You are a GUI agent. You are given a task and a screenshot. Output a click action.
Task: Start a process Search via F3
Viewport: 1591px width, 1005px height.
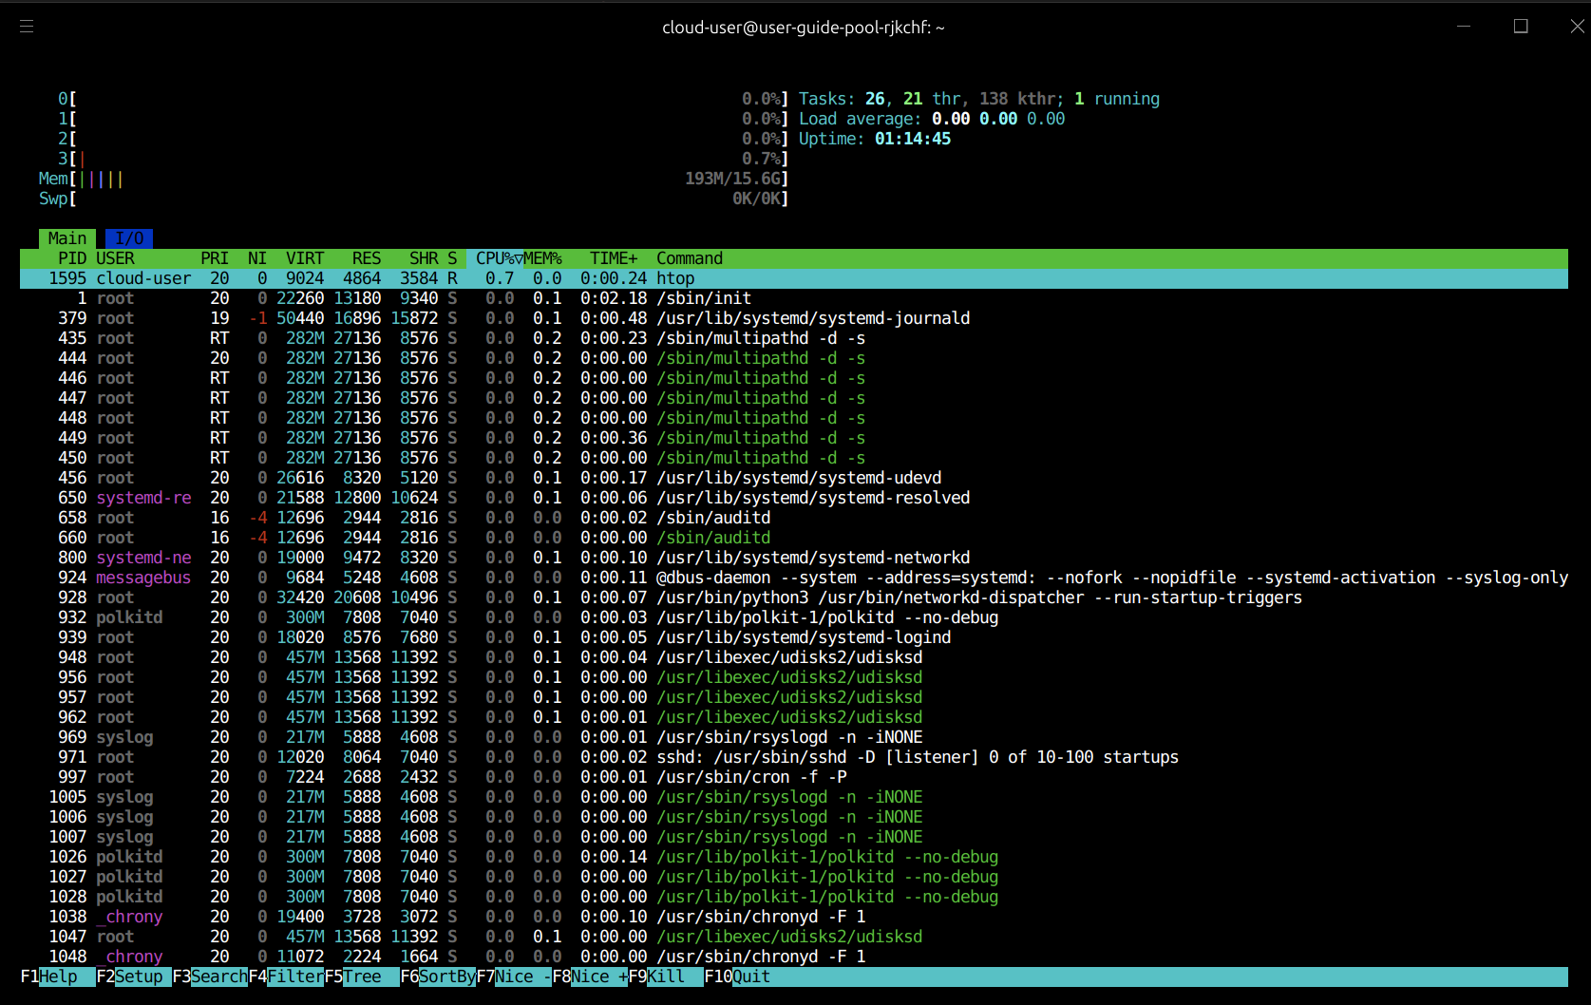coord(211,977)
